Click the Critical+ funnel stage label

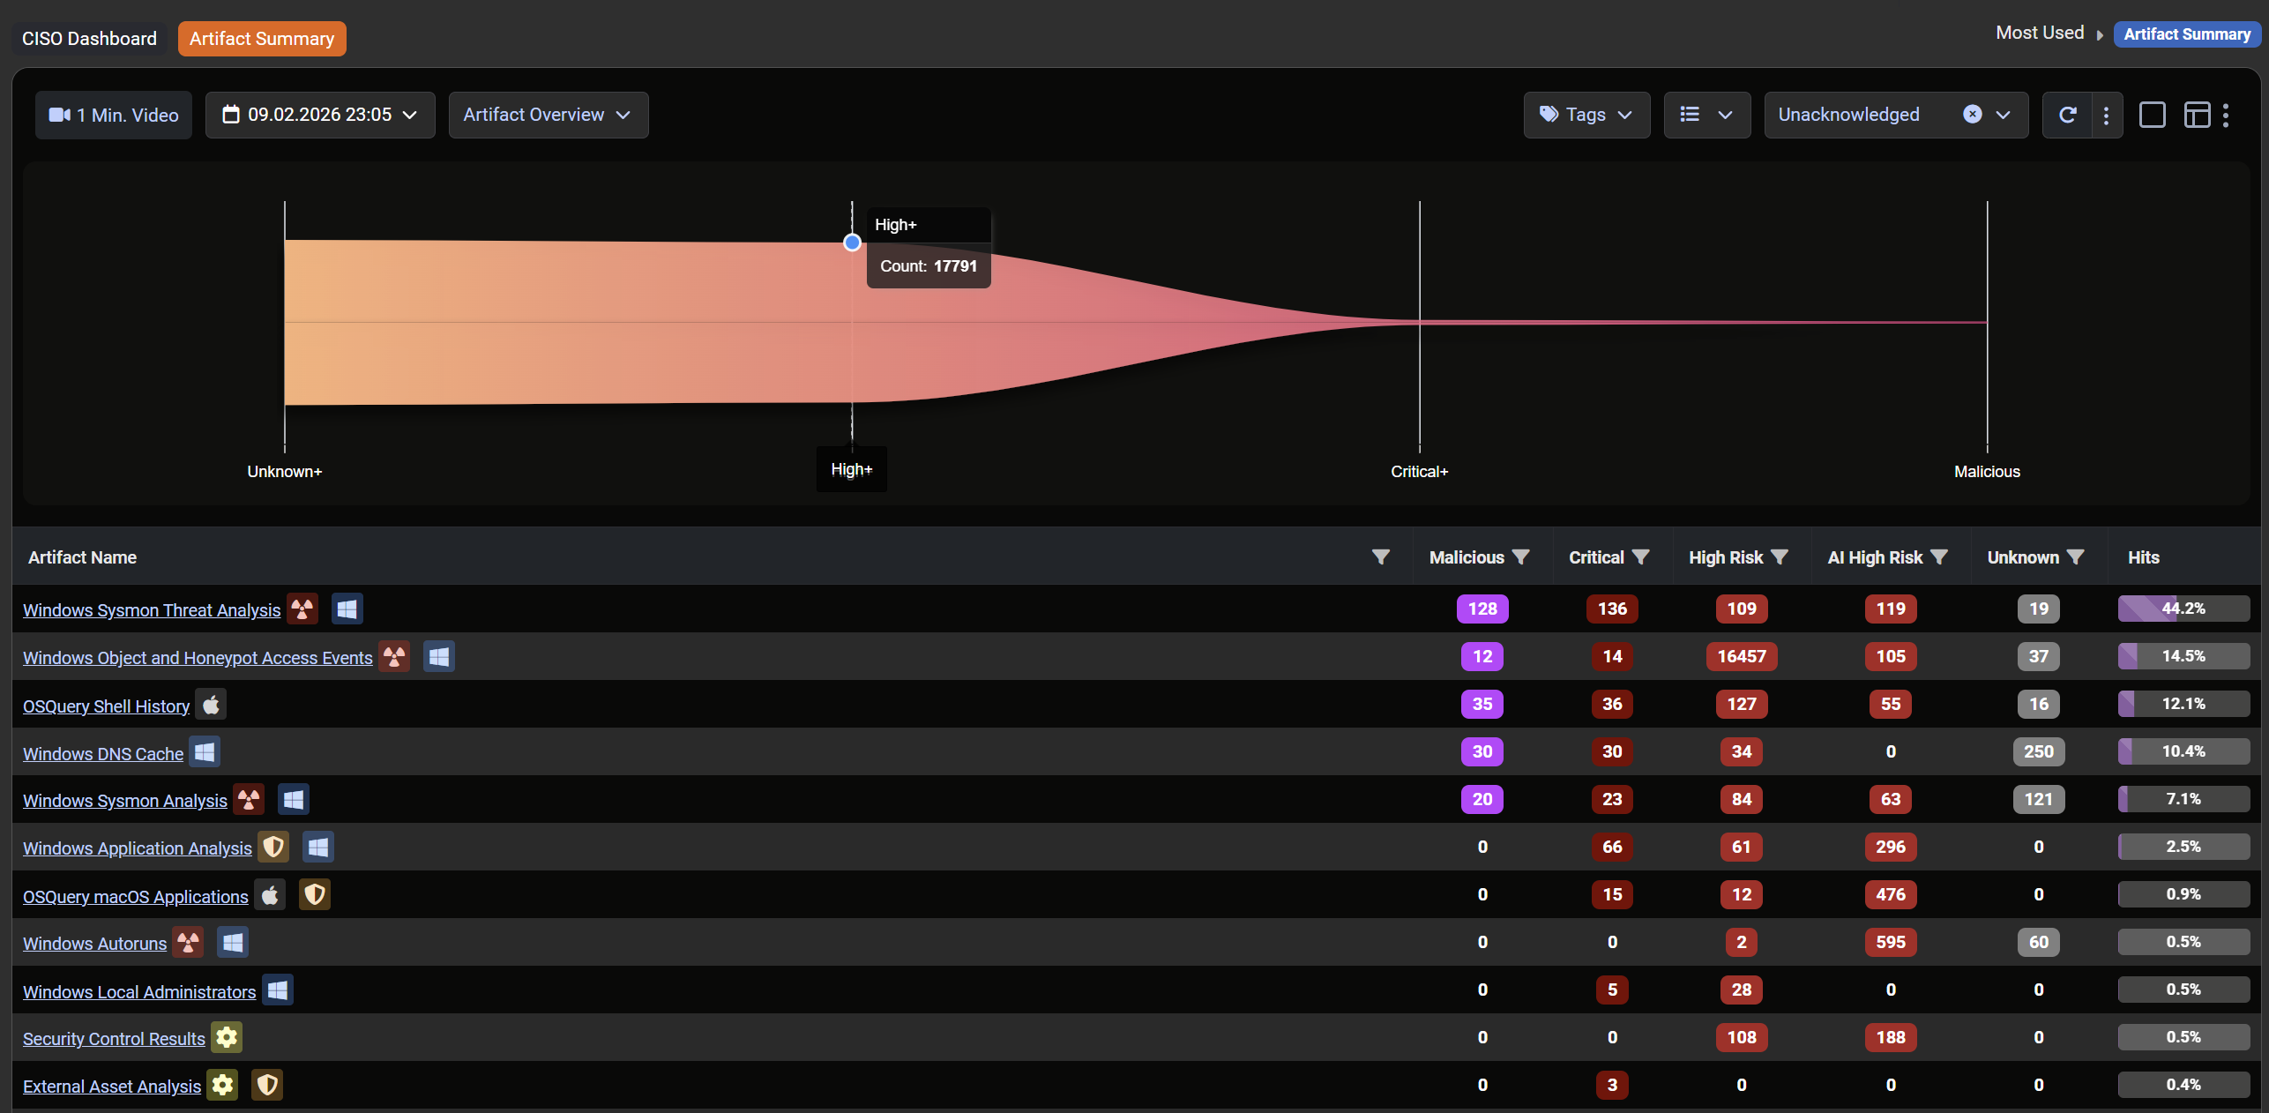1419,472
